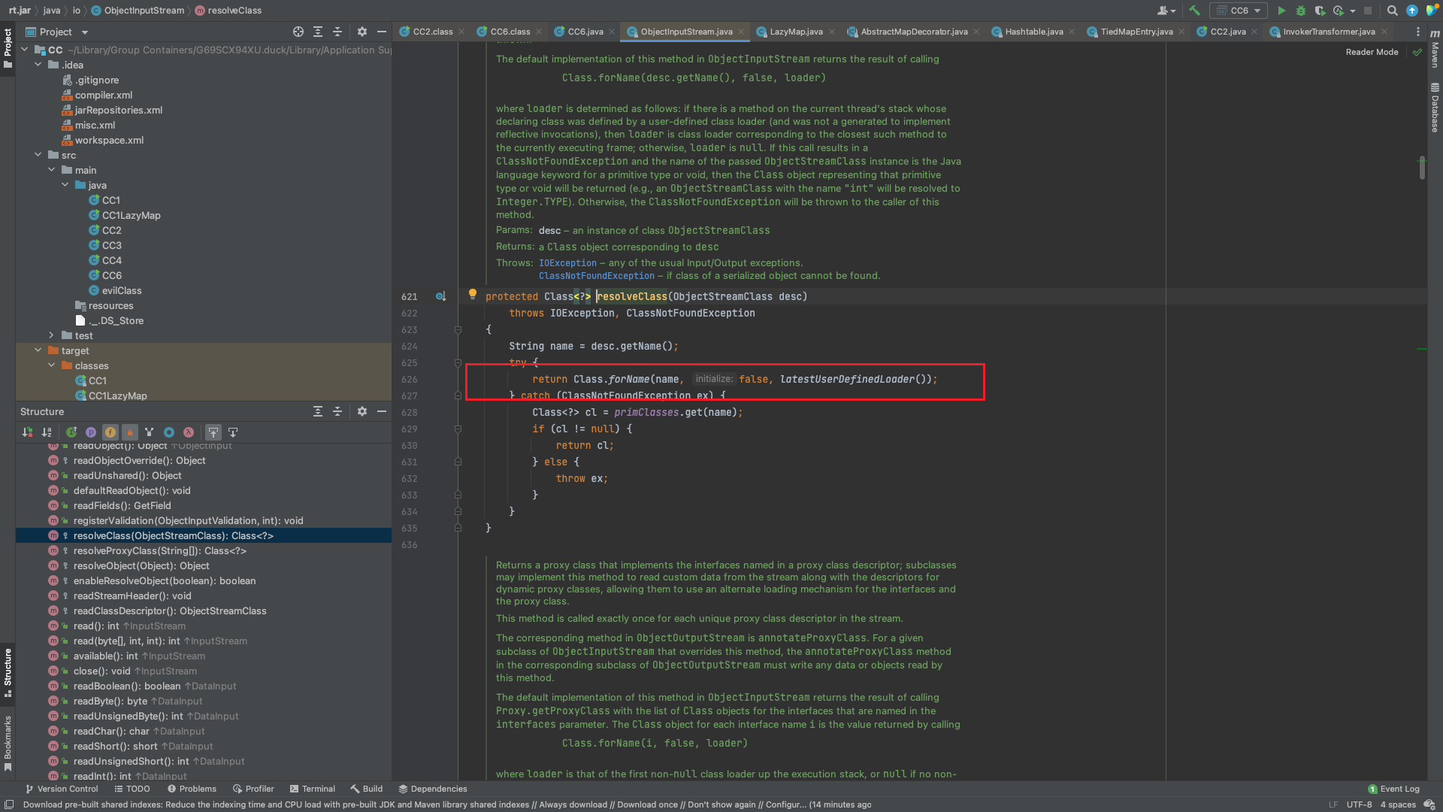Open the TiedMapEntry.java tab
Screen dimensions: 1443x812
click(x=1136, y=32)
